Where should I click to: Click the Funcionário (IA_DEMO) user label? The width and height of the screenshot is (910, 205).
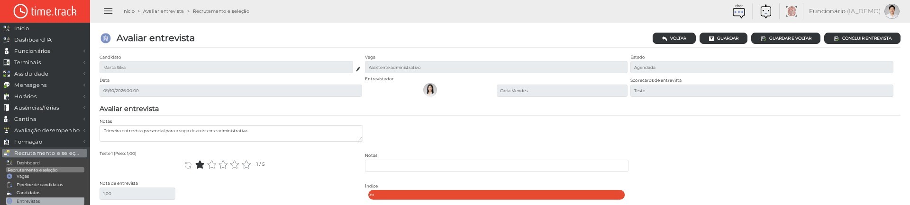click(x=845, y=11)
